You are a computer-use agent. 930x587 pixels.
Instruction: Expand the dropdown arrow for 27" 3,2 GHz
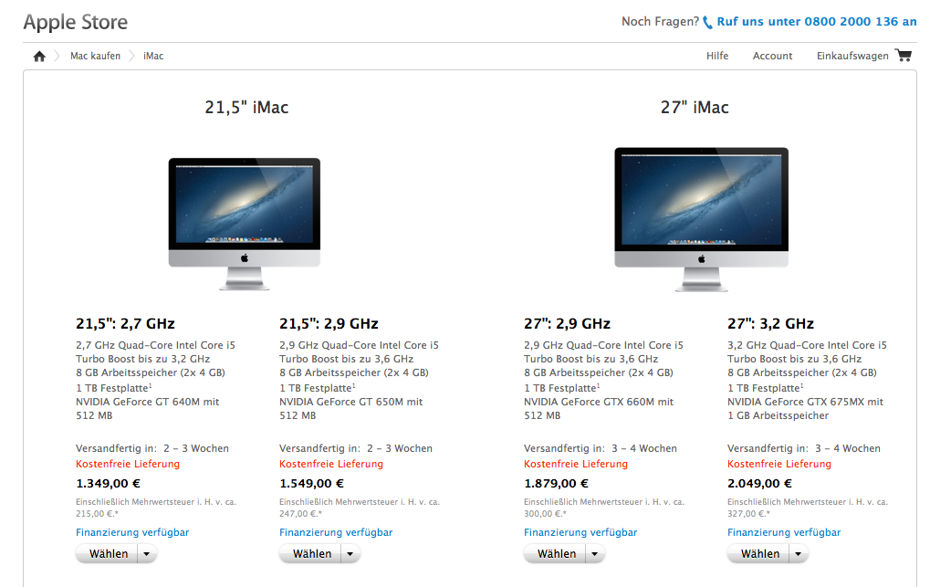(799, 554)
